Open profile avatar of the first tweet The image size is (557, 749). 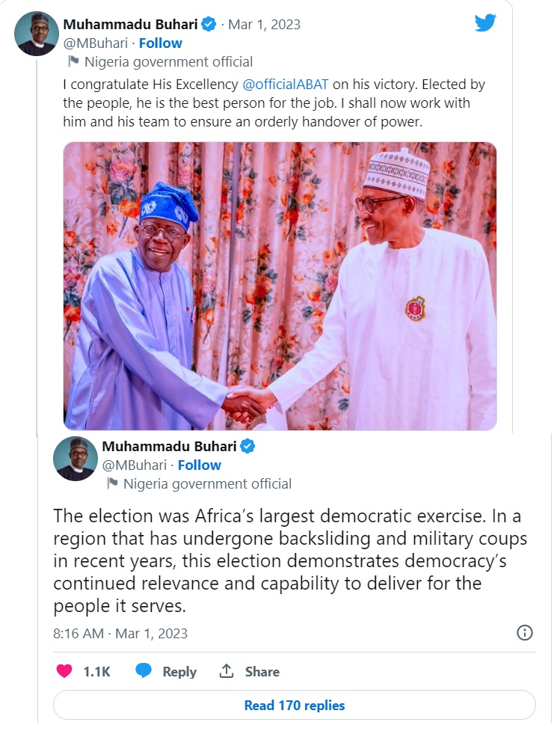[x=37, y=34]
